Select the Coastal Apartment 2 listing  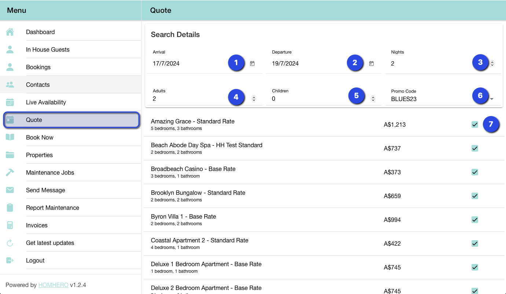point(199,241)
